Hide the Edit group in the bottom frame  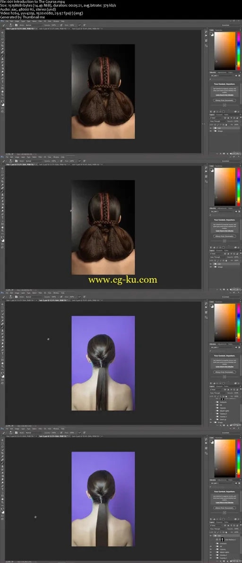tap(211, 536)
